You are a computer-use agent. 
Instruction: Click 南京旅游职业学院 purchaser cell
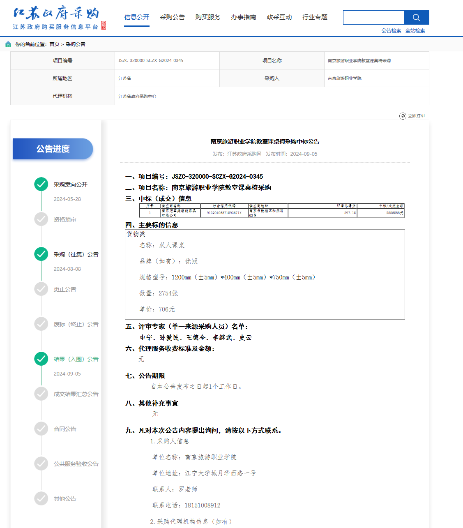click(377, 78)
